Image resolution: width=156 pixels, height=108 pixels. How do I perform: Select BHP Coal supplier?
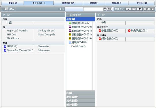coord(11,35)
